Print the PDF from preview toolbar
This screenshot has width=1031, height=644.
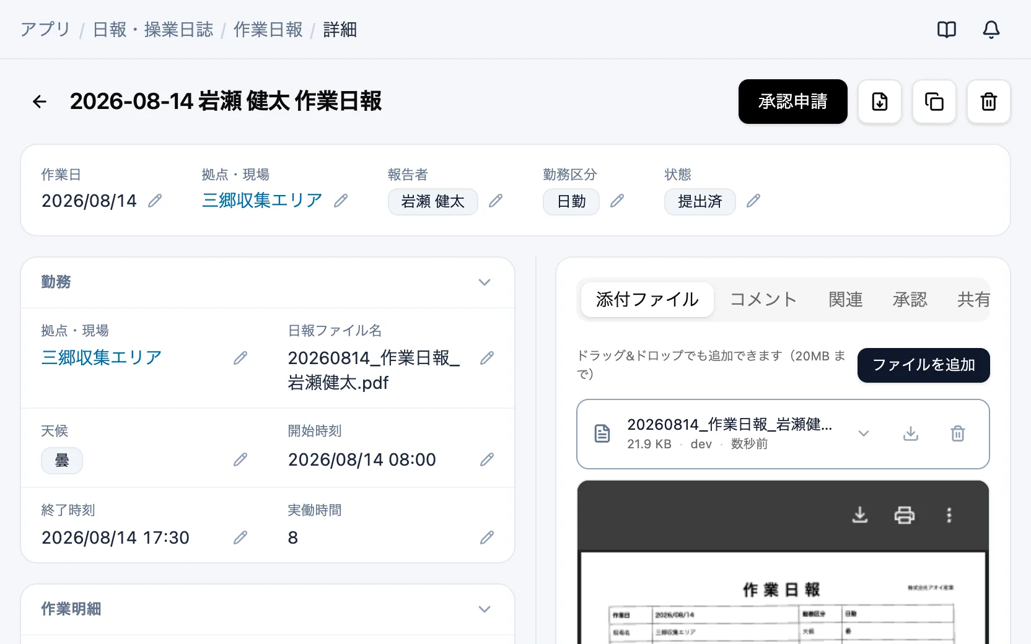(905, 515)
